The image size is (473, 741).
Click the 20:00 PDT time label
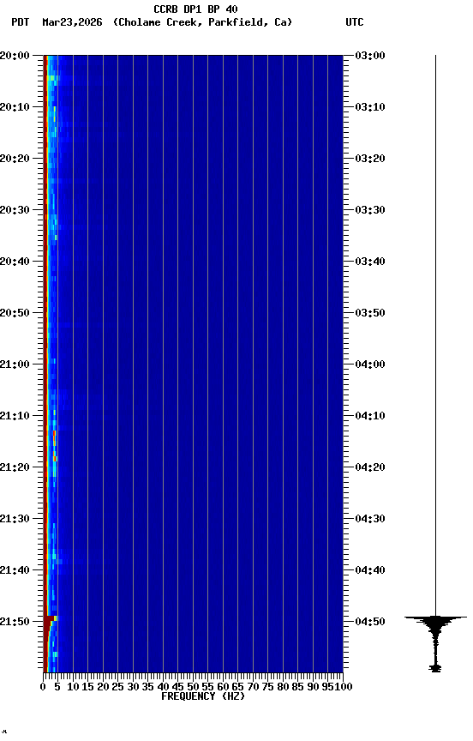(x=15, y=56)
